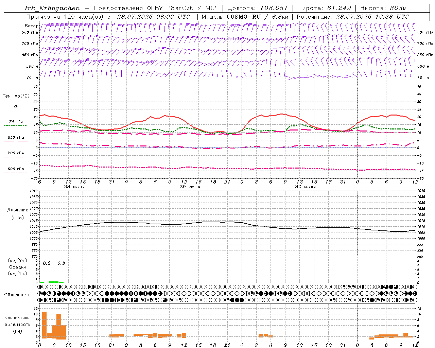435x348 pixels.
Task: Select the Долгота: 108.051 header field
Action: [257, 8]
